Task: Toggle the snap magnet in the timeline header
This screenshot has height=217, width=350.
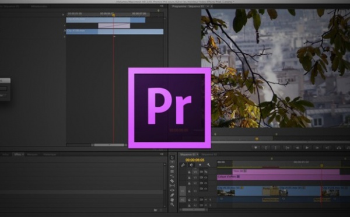Action: 191,165
